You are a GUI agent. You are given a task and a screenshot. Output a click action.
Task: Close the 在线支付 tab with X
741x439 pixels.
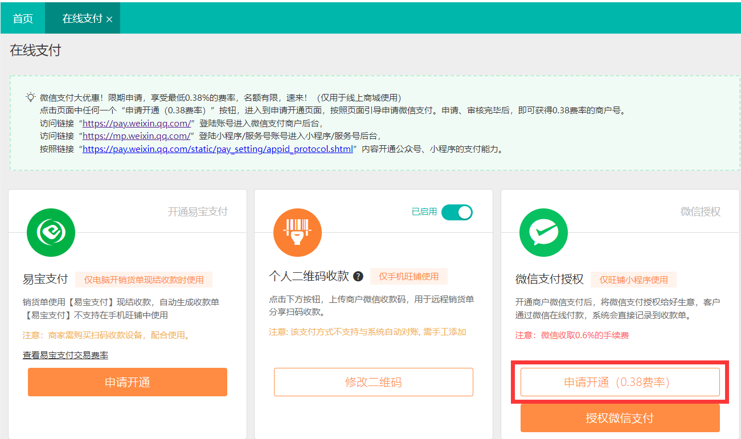pyautogui.click(x=109, y=19)
